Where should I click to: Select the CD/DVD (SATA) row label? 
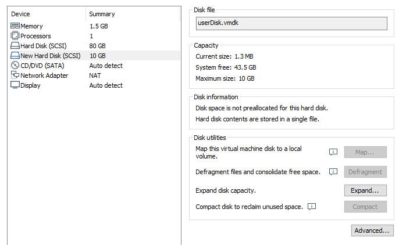42,66
